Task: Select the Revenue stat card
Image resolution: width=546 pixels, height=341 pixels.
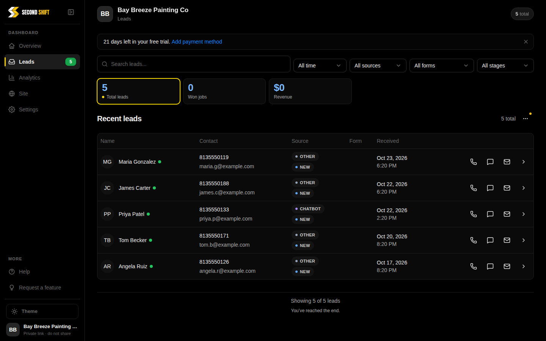Action: pyautogui.click(x=310, y=91)
